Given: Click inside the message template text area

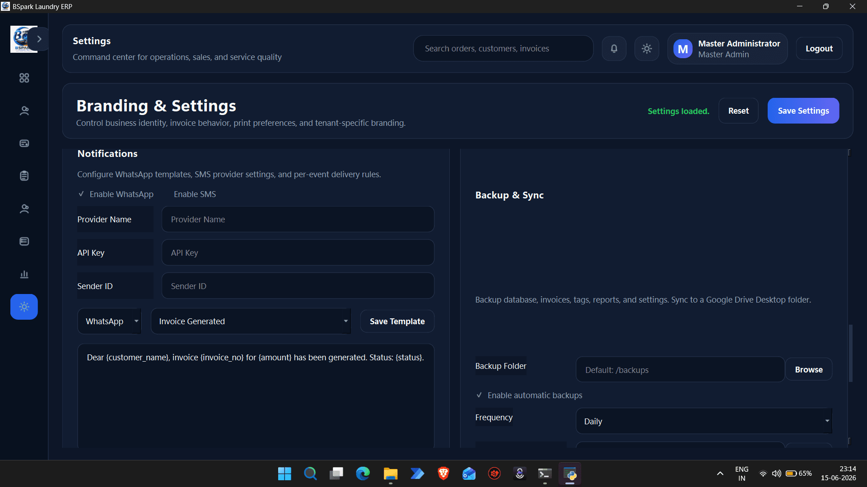Looking at the screenshot, I should [x=256, y=397].
